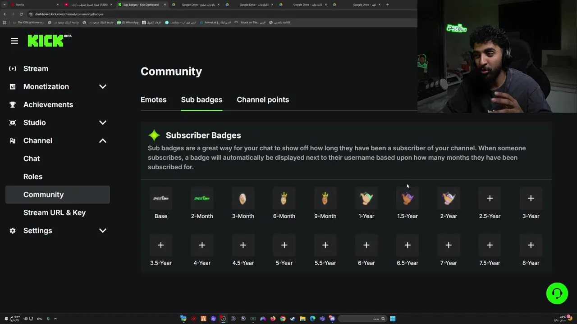This screenshot has width=577, height=324.
Task: Switch to the Emotes tab
Action: coord(153,99)
